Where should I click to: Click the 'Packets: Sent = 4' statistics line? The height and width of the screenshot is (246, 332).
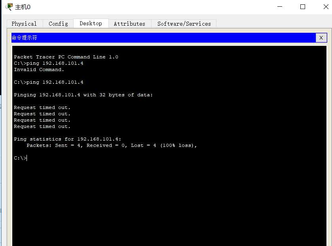[112, 145]
